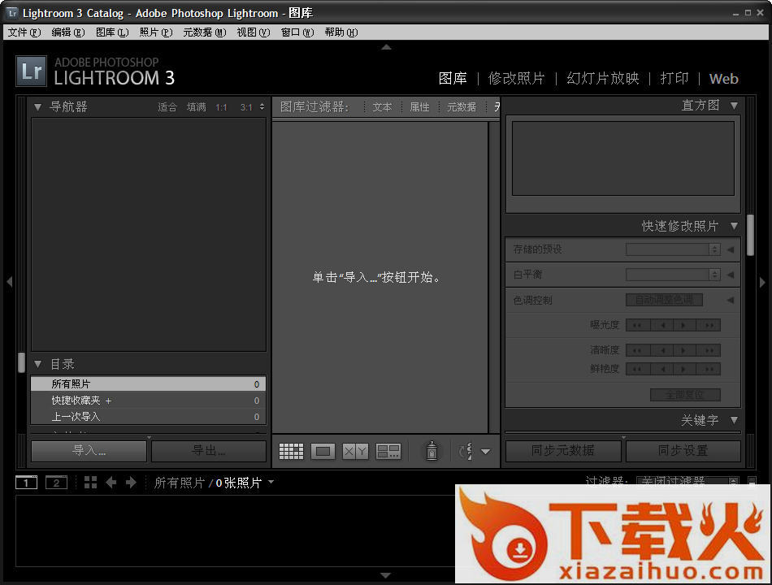The width and height of the screenshot is (772, 585).
Task: Select the Survey view icon
Action: click(x=388, y=451)
